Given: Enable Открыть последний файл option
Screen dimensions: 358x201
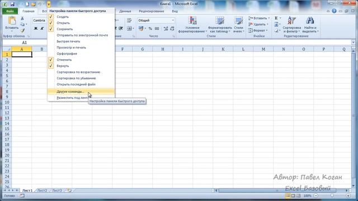Looking at the screenshot, I should coord(81,84).
